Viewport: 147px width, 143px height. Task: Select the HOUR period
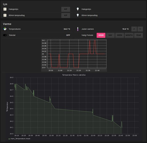click(101, 35)
